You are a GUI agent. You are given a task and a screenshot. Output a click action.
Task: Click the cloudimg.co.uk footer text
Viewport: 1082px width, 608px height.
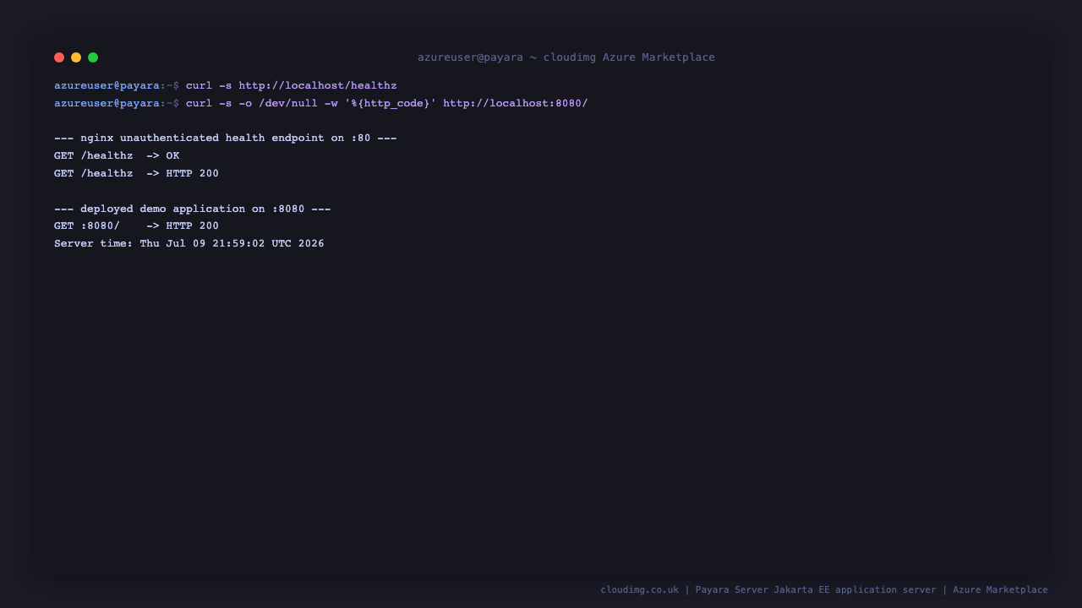click(x=824, y=590)
